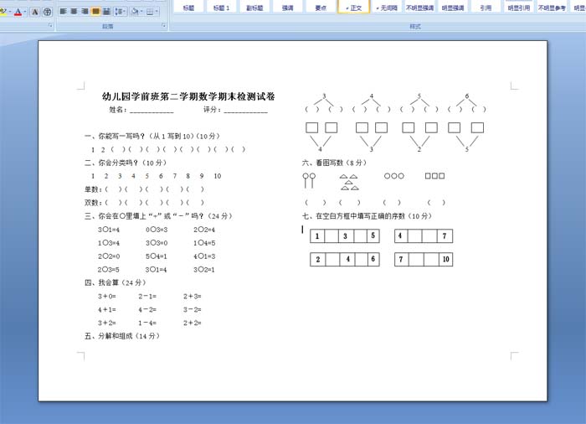Open the font dialog launcher
This screenshot has height=424, width=586.
50,25
